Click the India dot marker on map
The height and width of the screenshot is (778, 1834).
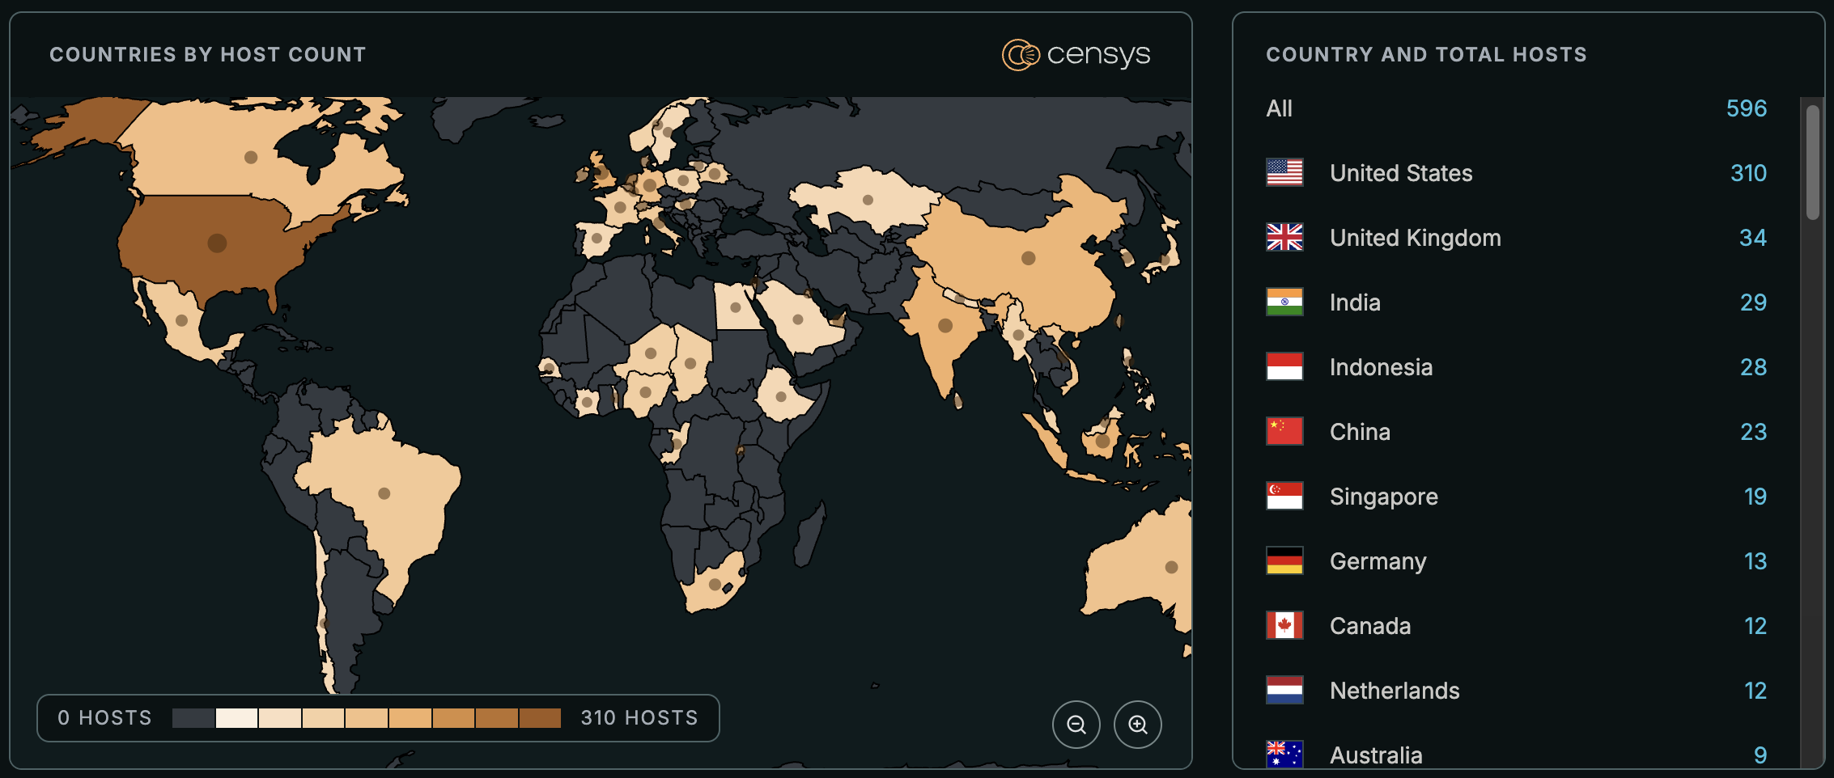[x=945, y=326]
